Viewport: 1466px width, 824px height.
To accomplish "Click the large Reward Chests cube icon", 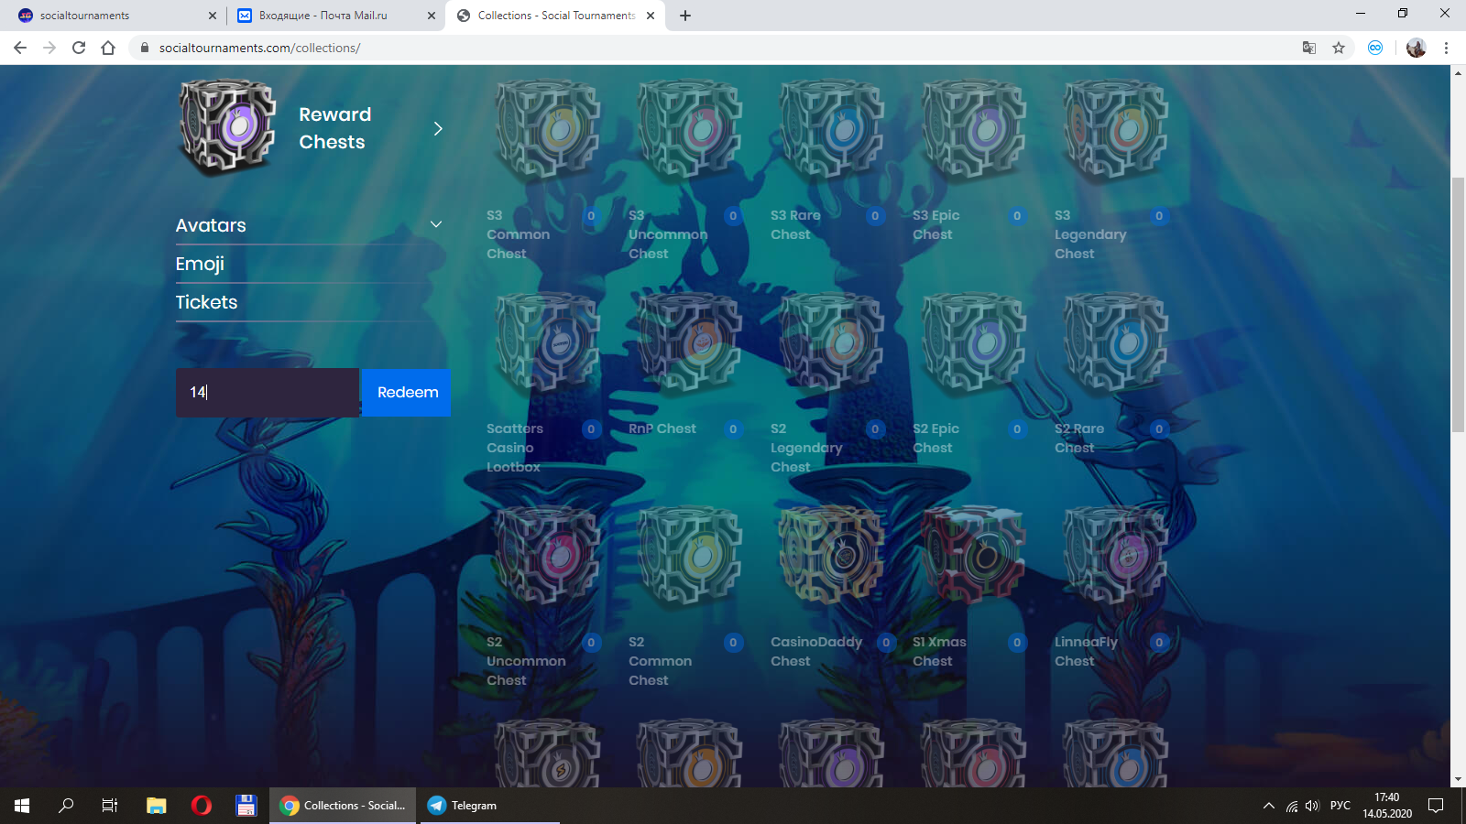I will click(227, 126).
